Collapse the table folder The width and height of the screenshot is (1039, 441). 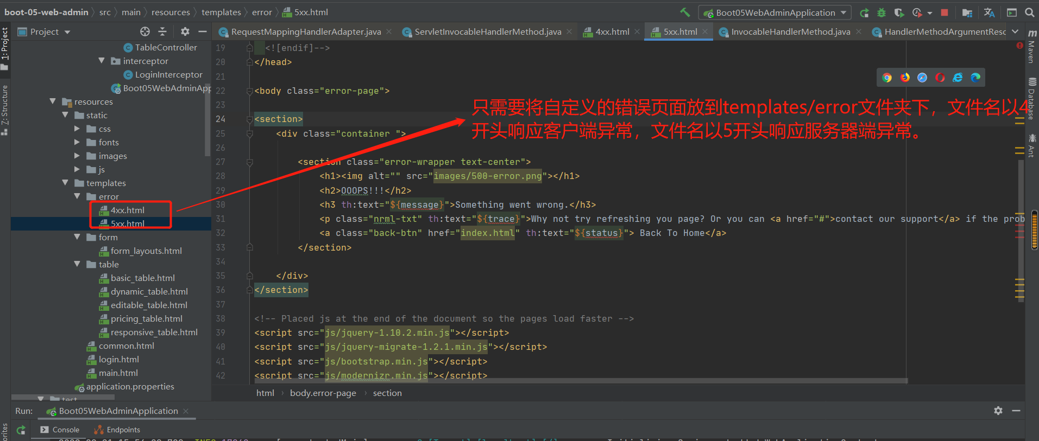[x=77, y=264]
